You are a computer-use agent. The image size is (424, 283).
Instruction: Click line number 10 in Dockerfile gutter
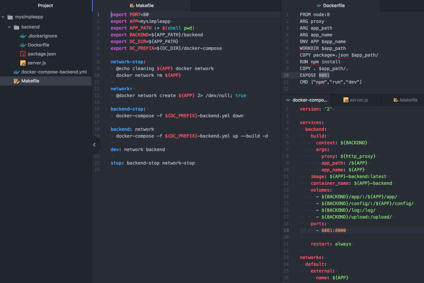pyautogui.click(x=286, y=75)
